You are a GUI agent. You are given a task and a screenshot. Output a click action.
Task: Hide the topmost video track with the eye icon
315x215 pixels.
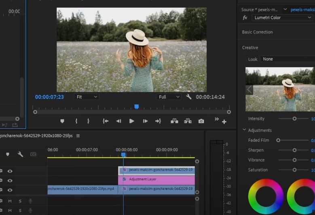10,171
